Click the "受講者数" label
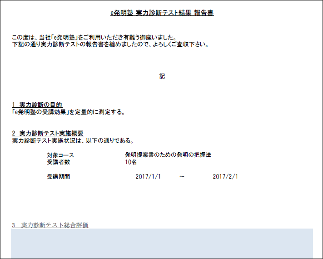Screen dimensions: 323x259 pos(59,162)
